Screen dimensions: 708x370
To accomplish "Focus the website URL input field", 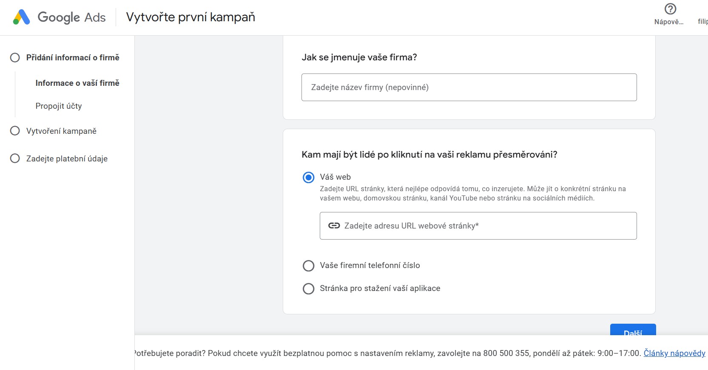I will (485, 226).
